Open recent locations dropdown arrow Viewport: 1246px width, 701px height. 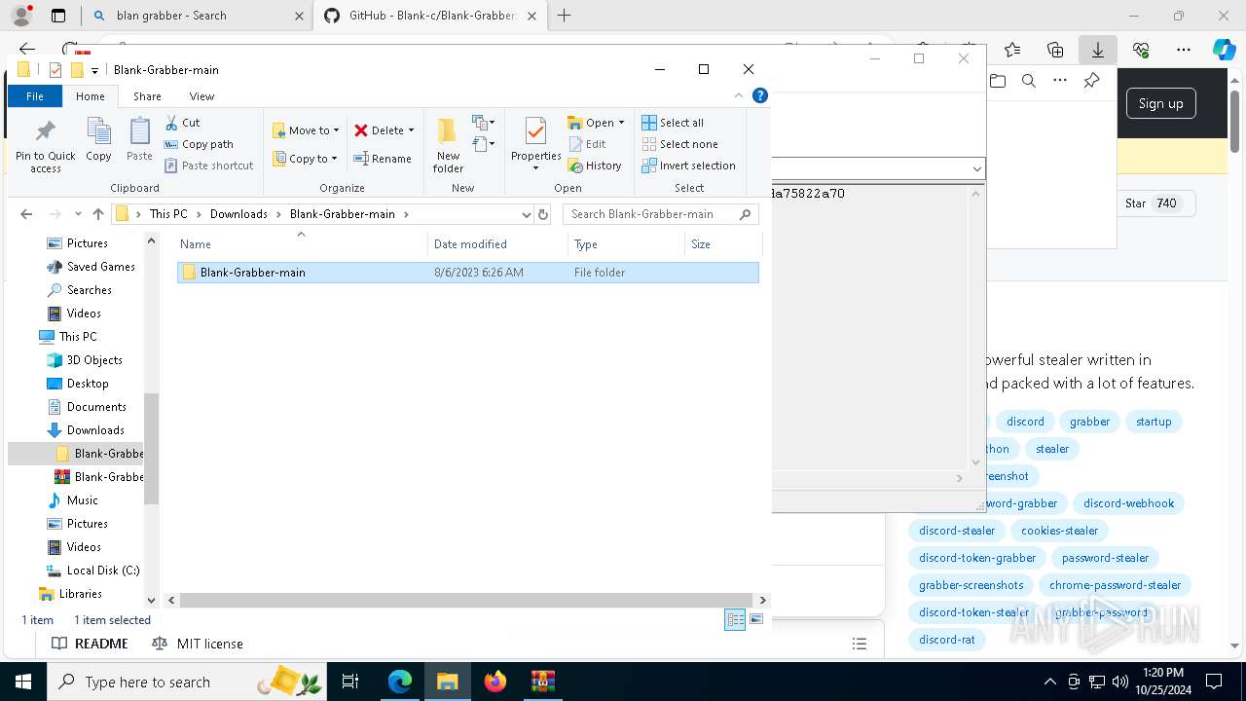[78, 214]
